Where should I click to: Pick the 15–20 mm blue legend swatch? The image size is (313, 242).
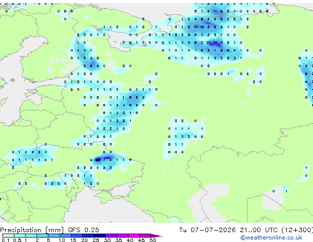click(x=77, y=236)
